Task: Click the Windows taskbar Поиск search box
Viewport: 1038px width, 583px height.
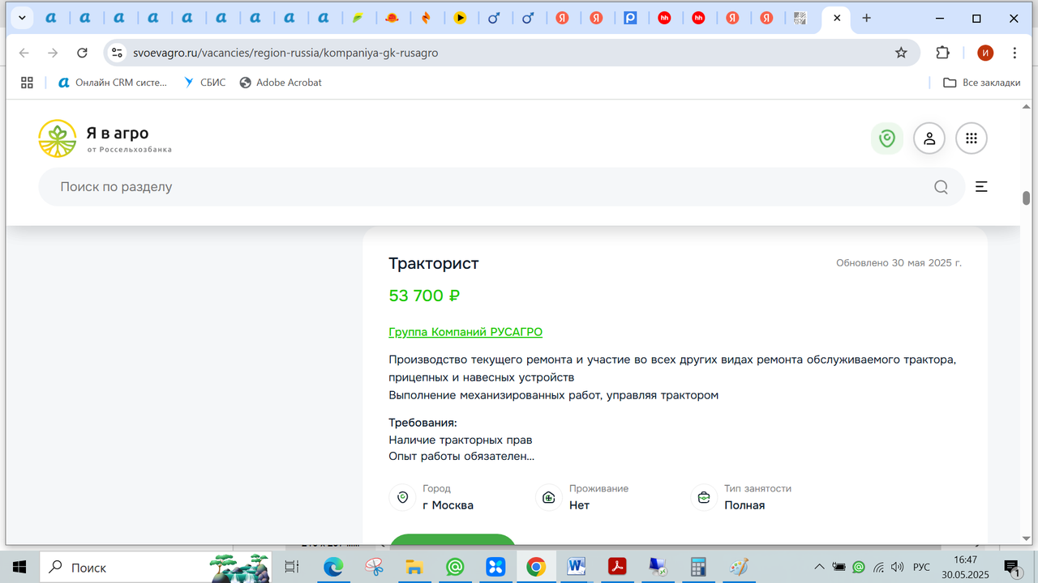Action: (154, 567)
